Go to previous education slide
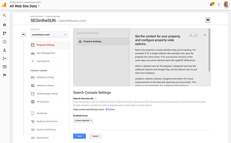The image size is (231, 143). (191, 35)
